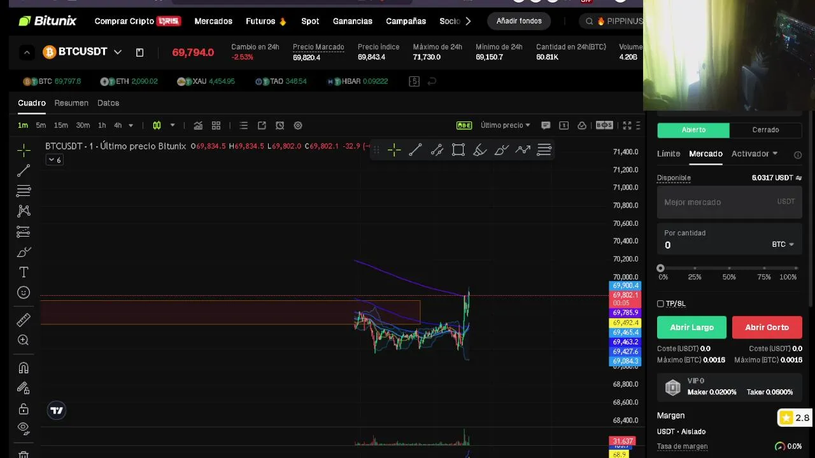Click the Abrir Corto button
Image resolution: width=815 pixels, height=458 pixels.
click(767, 328)
